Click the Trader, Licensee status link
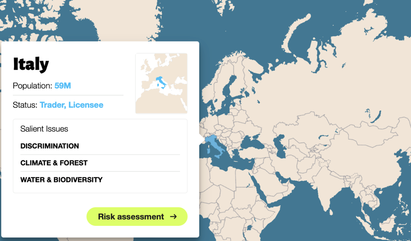The height and width of the screenshot is (241, 411). click(x=71, y=105)
